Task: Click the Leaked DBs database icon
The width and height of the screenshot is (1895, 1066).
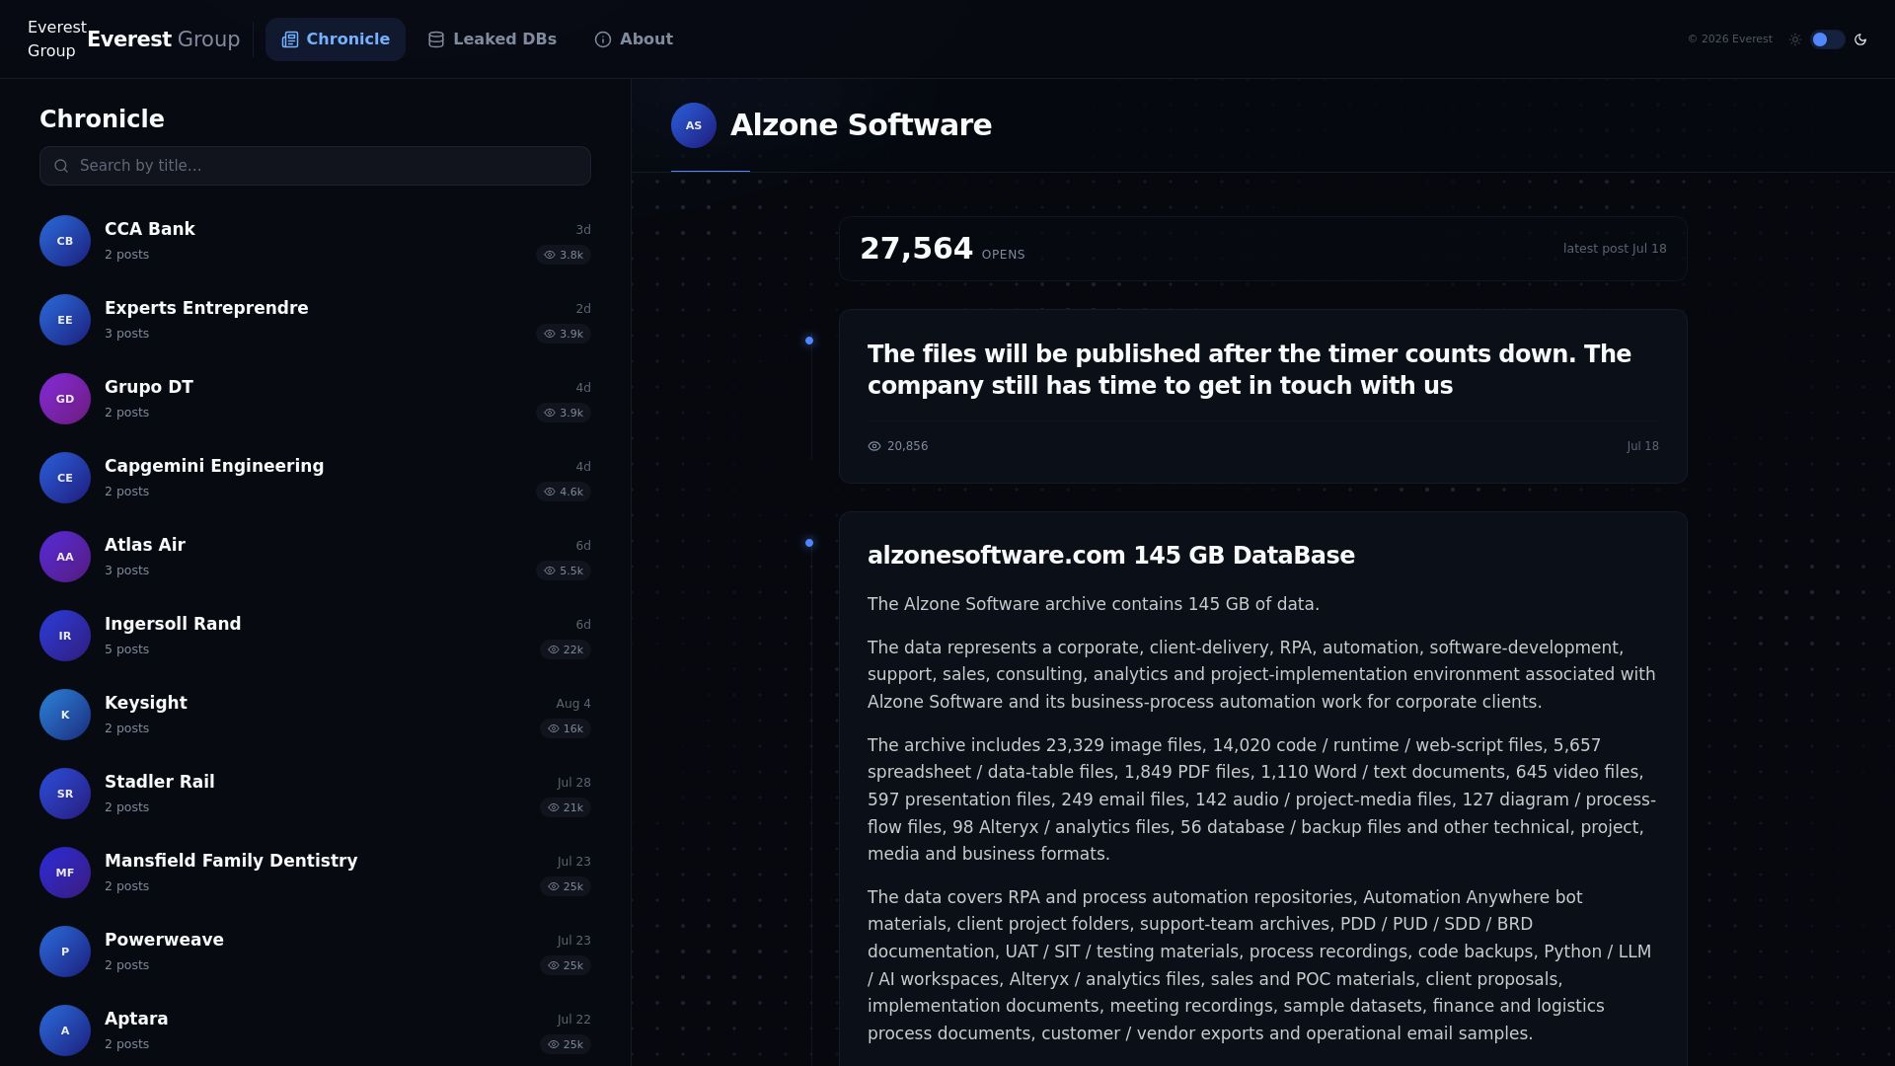Action: click(x=436, y=39)
